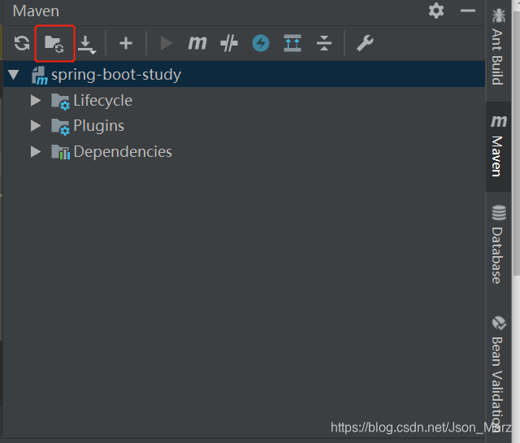Toggle Offline Mode icon

click(x=229, y=43)
